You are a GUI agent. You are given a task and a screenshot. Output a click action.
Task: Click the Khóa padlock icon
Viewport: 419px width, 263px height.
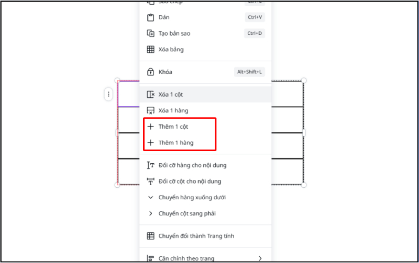(150, 72)
